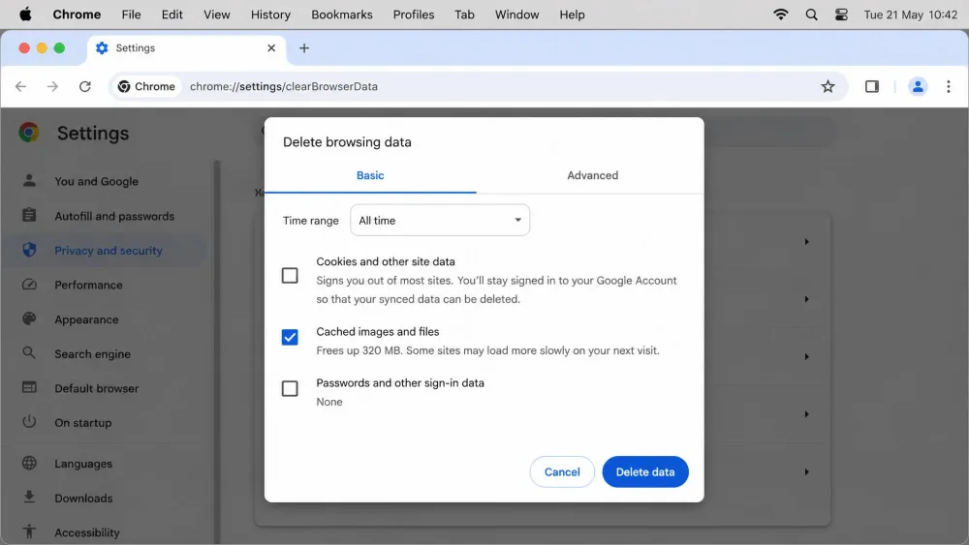The height and width of the screenshot is (545, 969).
Task: Open the Chrome application menu
Action: 77,15
